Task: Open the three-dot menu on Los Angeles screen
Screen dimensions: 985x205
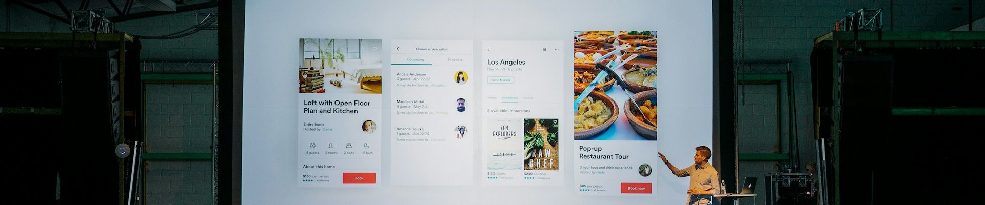Action: (557, 50)
